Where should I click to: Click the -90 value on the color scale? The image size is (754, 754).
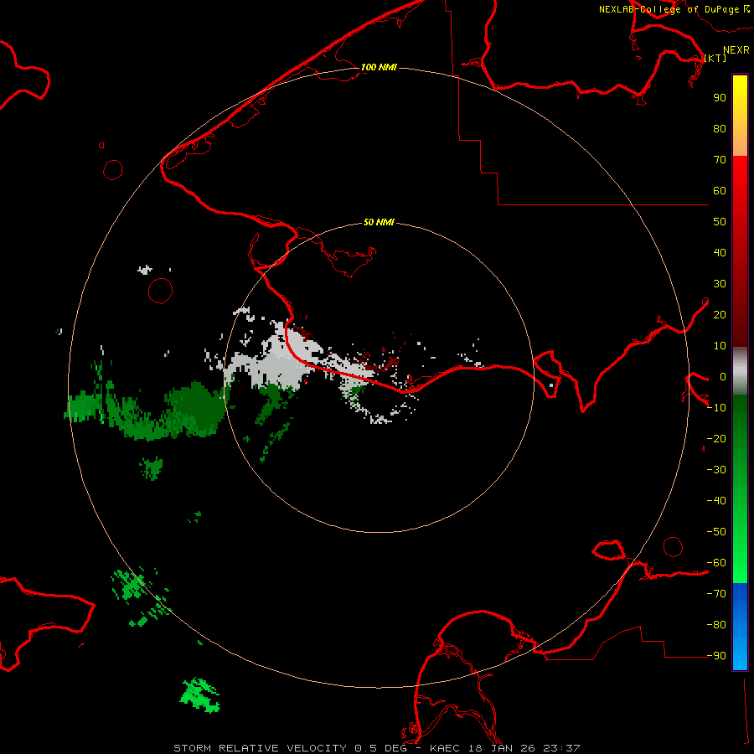[x=716, y=656]
